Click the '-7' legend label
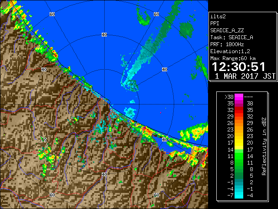This screenshot has height=209, width=278. (230, 196)
